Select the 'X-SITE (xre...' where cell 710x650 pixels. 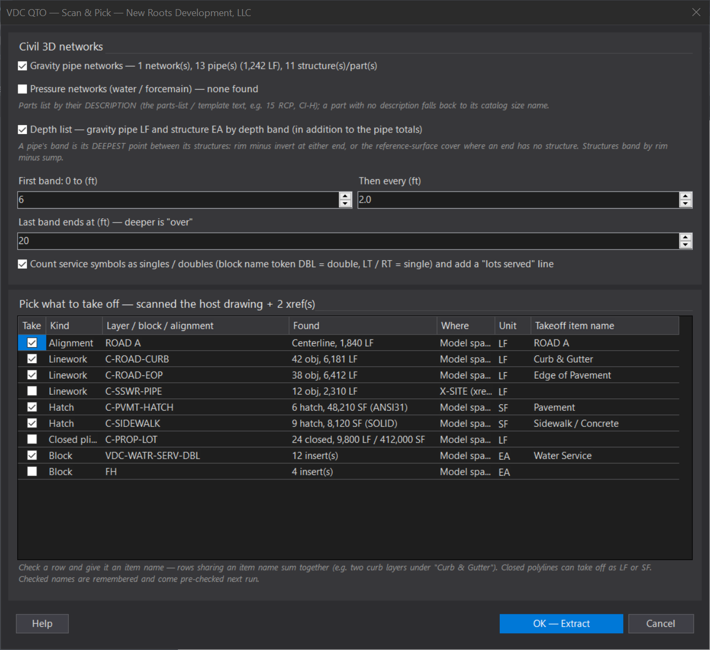pos(466,391)
